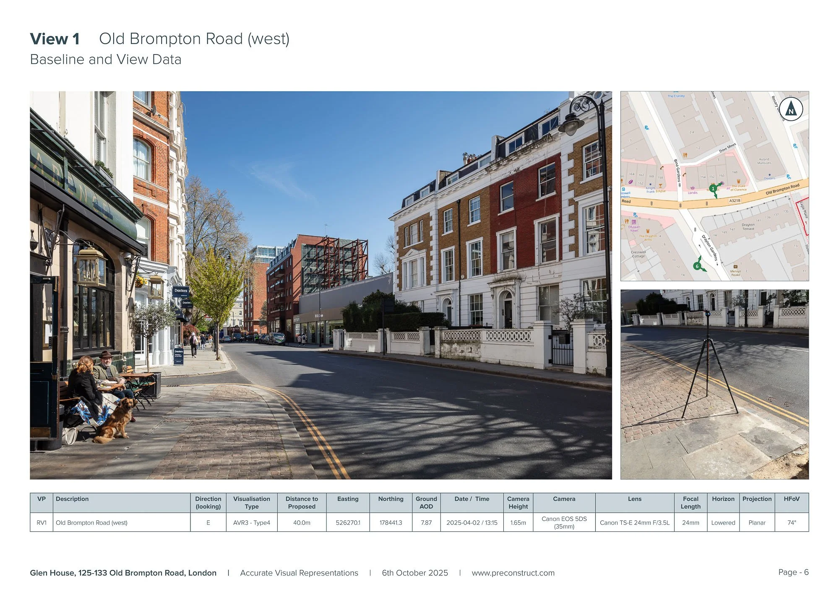The image size is (839, 593).
Task: Select the Distance to Proposed column header
Action: point(302,502)
